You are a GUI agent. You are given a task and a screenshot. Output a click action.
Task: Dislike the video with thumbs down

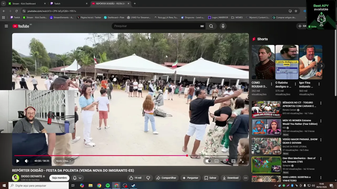click(x=148, y=178)
